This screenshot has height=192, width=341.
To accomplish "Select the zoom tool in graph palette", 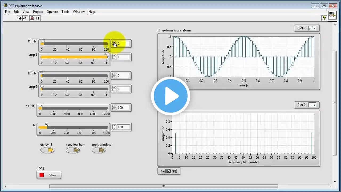I will [169, 171].
